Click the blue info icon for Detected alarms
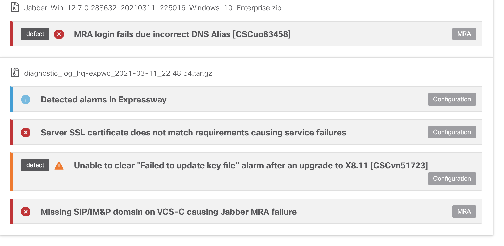 click(x=26, y=100)
